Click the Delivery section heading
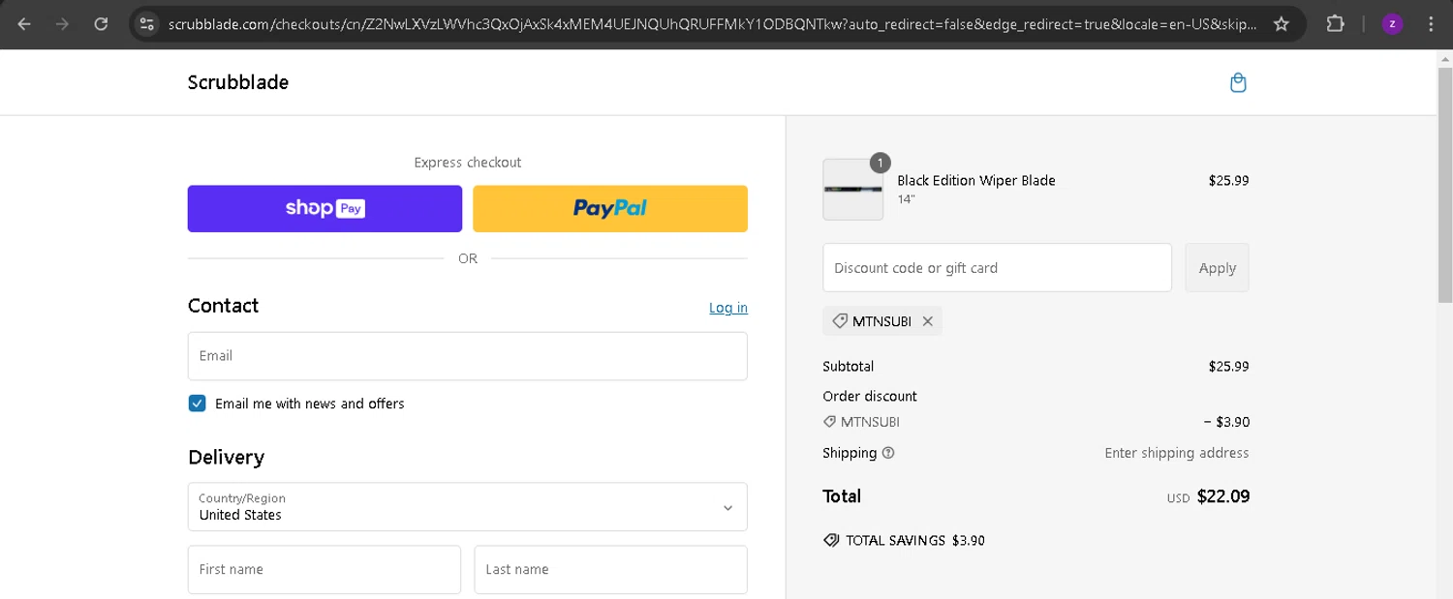Viewport: 1453px width, 599px height. tap(226, 457)
